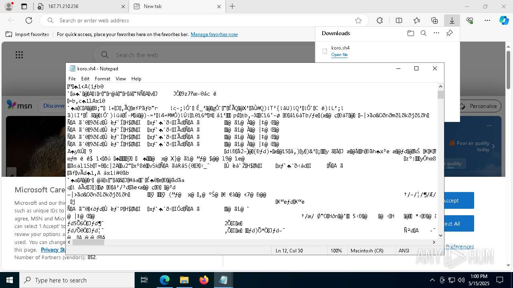Open Copilot sidebar icon

pos(504,20)
